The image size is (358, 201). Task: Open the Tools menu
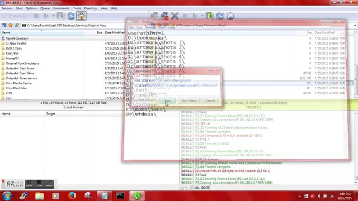pos(77,8)
